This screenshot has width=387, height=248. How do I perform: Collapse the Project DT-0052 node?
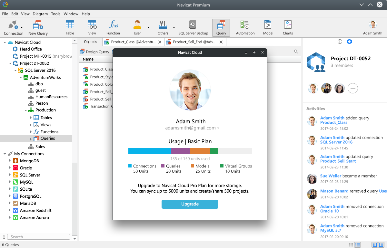pos(10,63)
